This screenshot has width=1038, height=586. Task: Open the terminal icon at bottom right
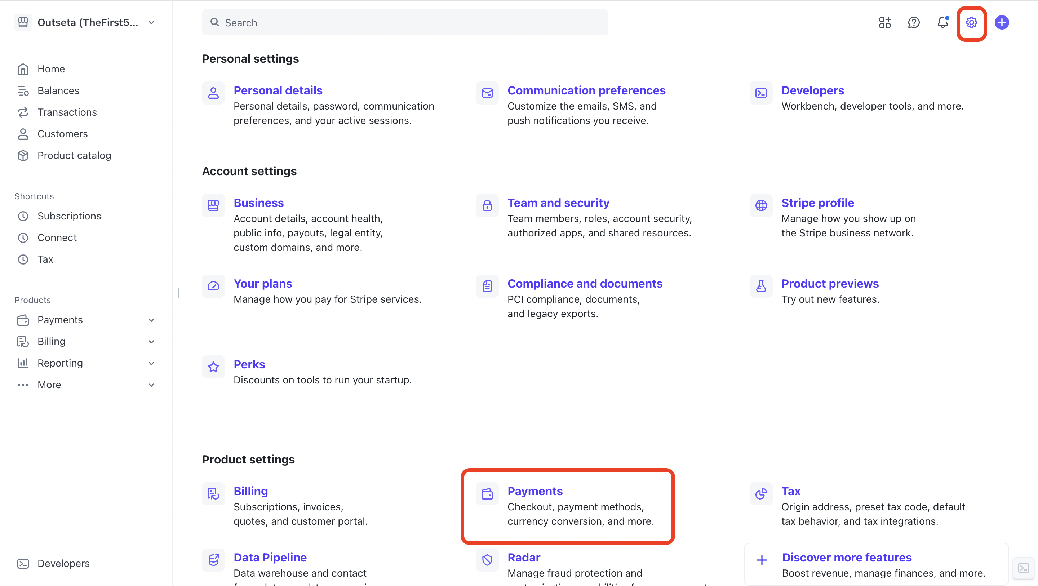point(1023,568)
